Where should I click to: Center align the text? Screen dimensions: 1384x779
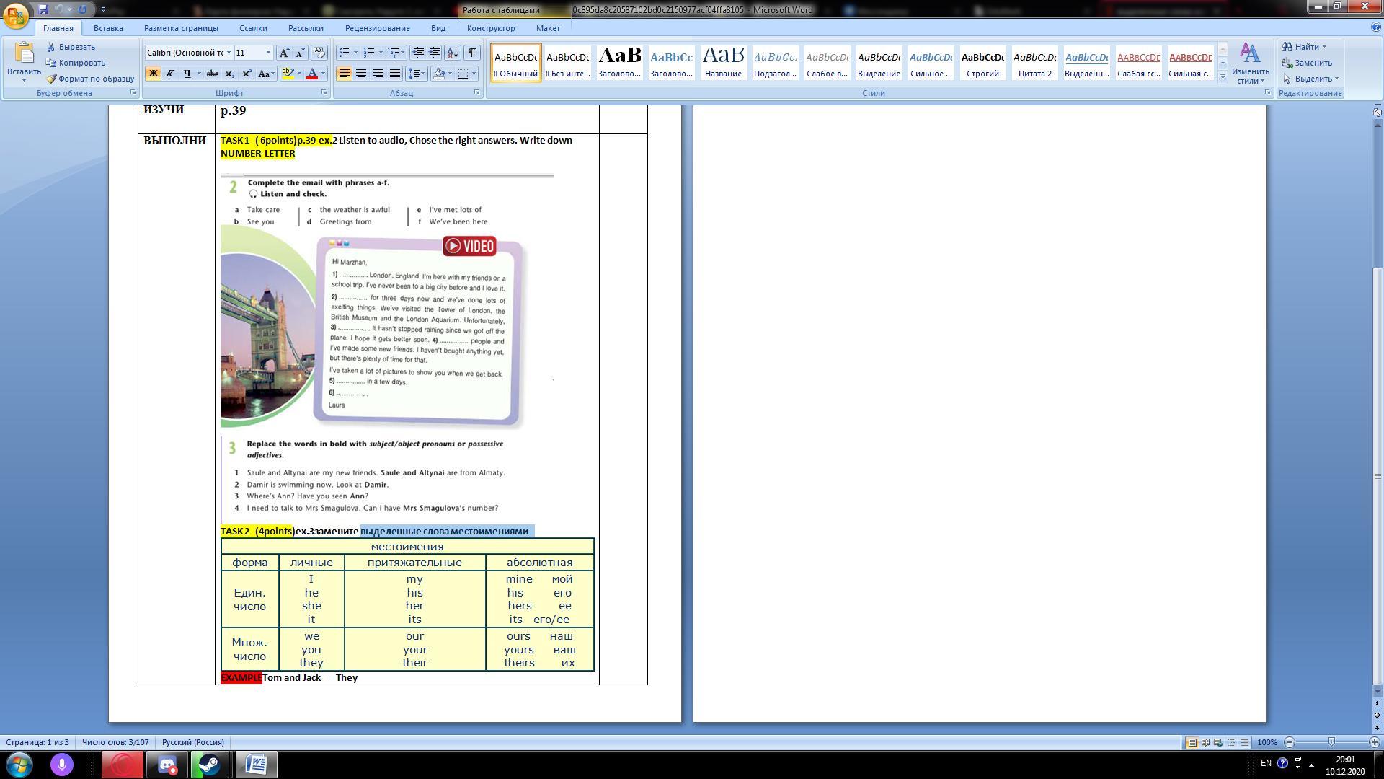click(x=361, y=74)
